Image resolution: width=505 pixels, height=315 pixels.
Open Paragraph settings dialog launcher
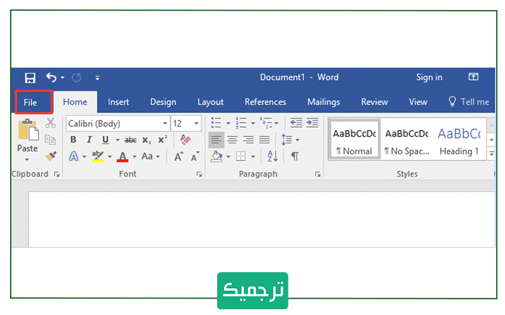tap(318, 175)
